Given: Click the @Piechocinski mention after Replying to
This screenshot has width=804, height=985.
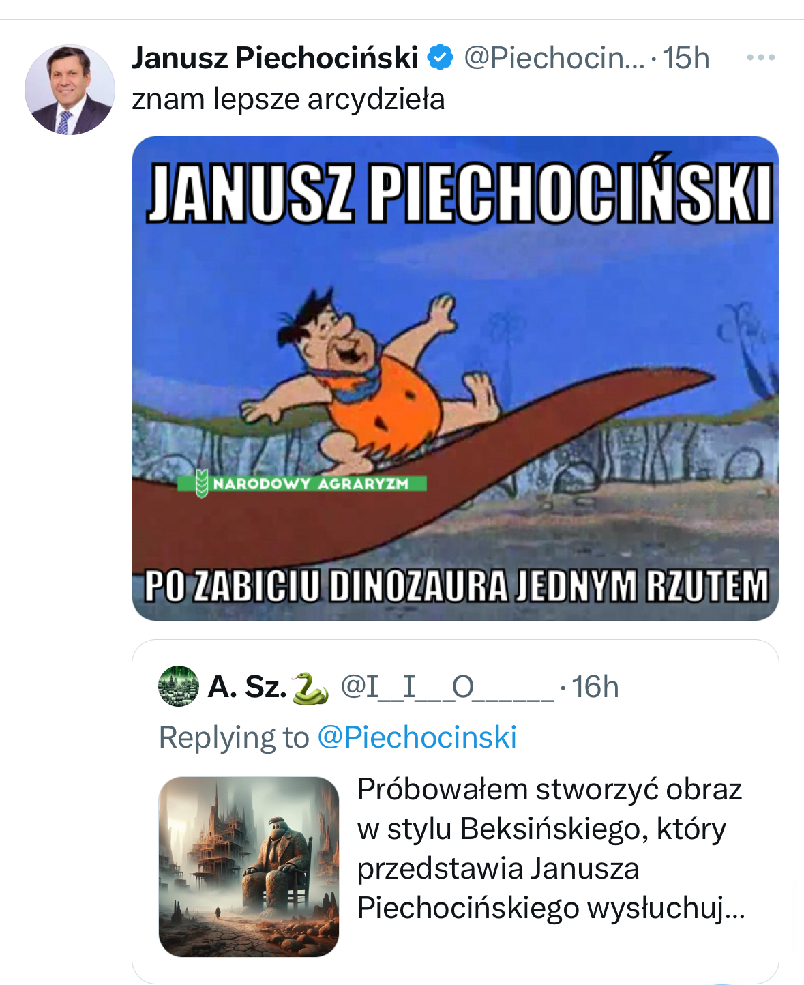Looking at the screenshot, I should pos(417,737).
